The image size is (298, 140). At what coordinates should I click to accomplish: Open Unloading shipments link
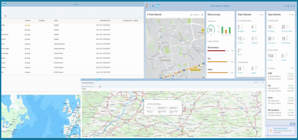[x=254, y=43]
